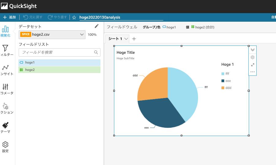Click the Add button in toolbar
The width and height of the screenshot is (276, 165).
(9, 17)
